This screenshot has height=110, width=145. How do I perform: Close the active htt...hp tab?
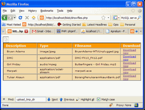pos(26,31)
